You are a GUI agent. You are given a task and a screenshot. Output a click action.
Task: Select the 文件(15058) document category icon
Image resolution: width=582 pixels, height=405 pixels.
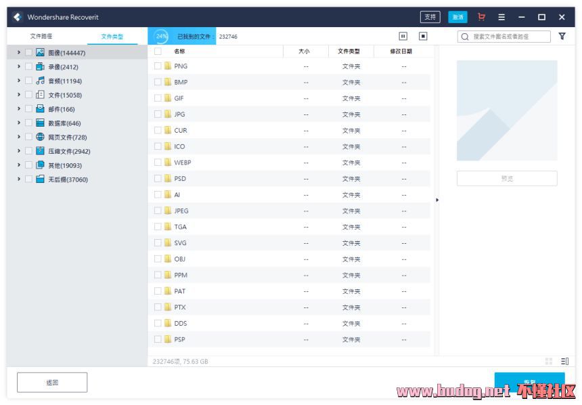(40, 95)
